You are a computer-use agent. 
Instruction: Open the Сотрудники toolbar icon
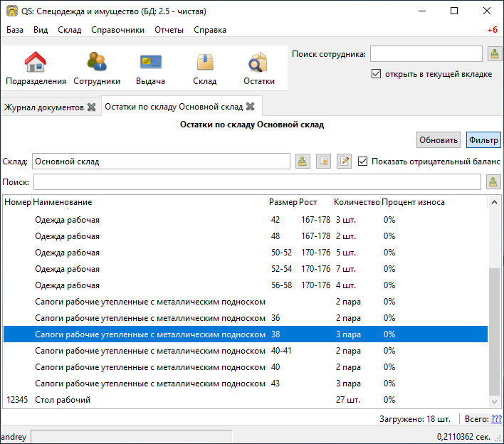click(97, 68)
